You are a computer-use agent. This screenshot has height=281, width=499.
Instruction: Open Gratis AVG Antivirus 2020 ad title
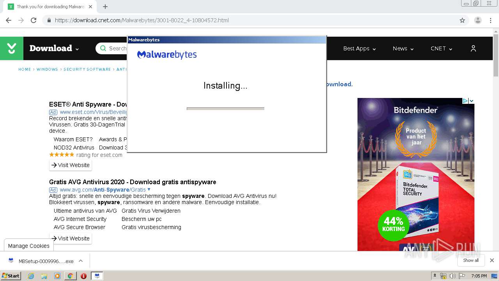(x=133, y=182)
